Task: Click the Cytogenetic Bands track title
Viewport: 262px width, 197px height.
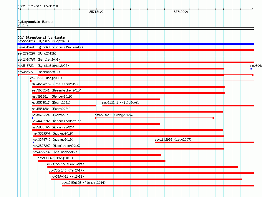Action: tap(35, 22)
